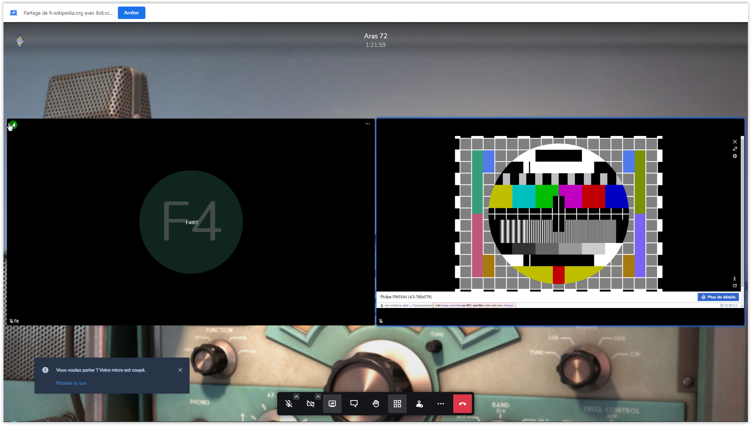Open video settings arrow above camera button

tap(318, 396)
